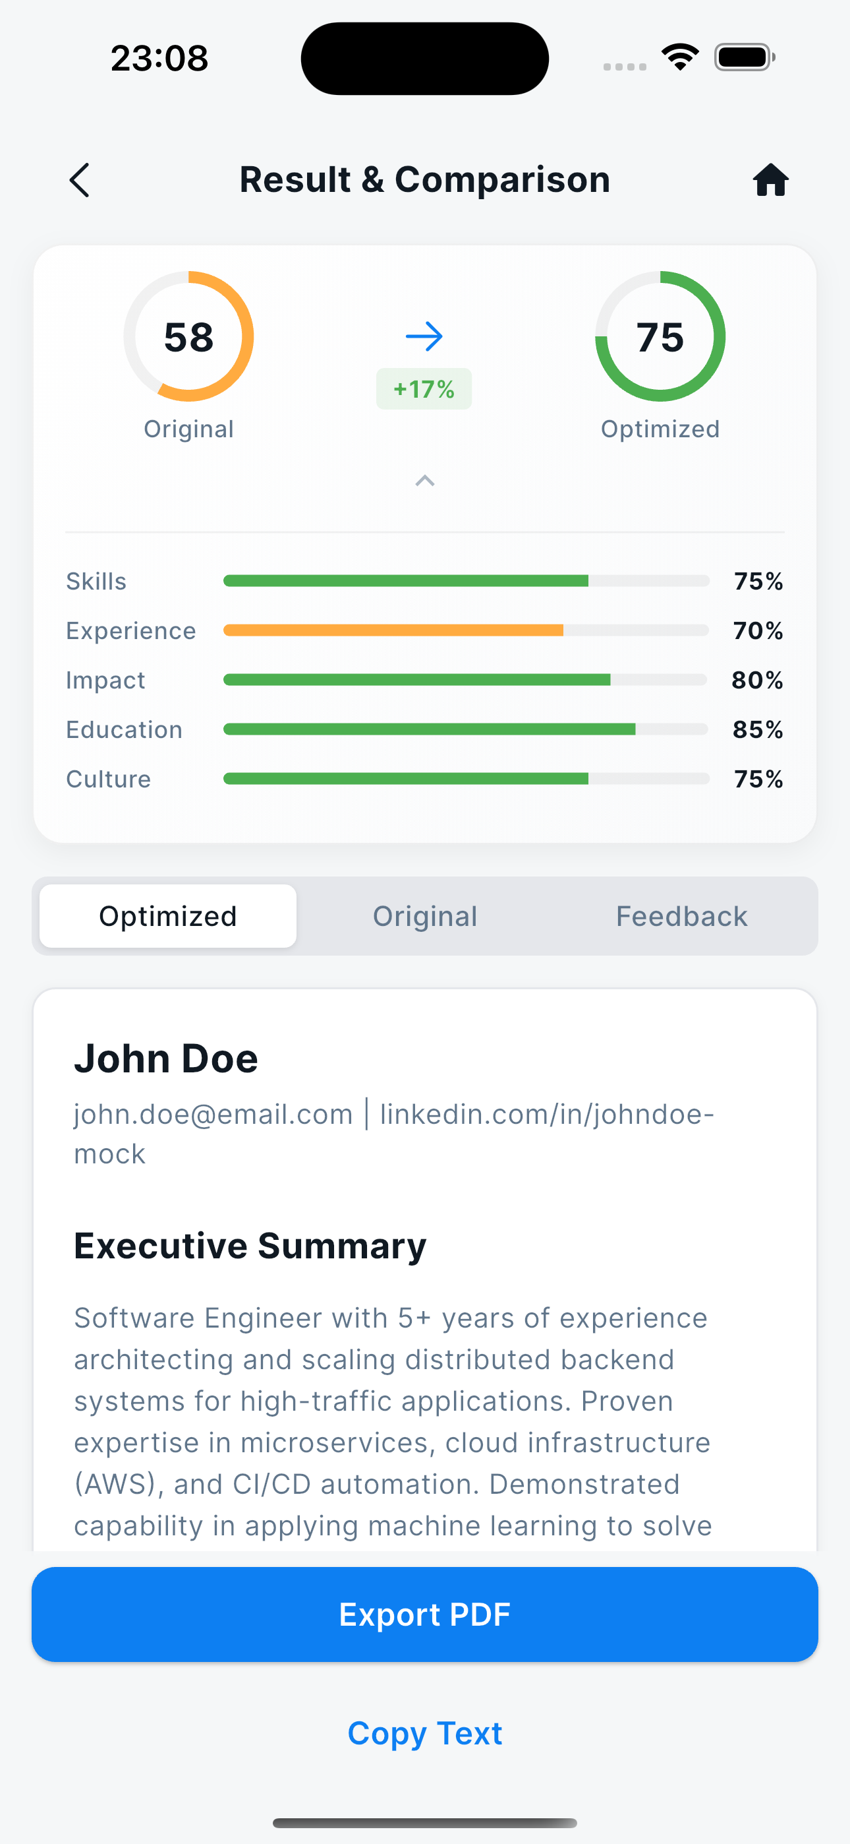Select the Original score circle showing 58
This screenshot has height=1844, width=850.
click(x=190, y=336)
